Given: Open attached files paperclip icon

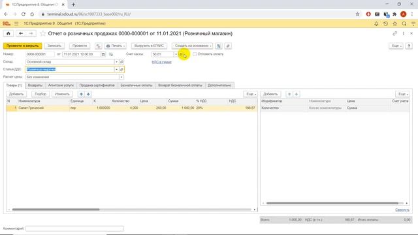Looking at the screenshot, I should click(x=228, y=46).
